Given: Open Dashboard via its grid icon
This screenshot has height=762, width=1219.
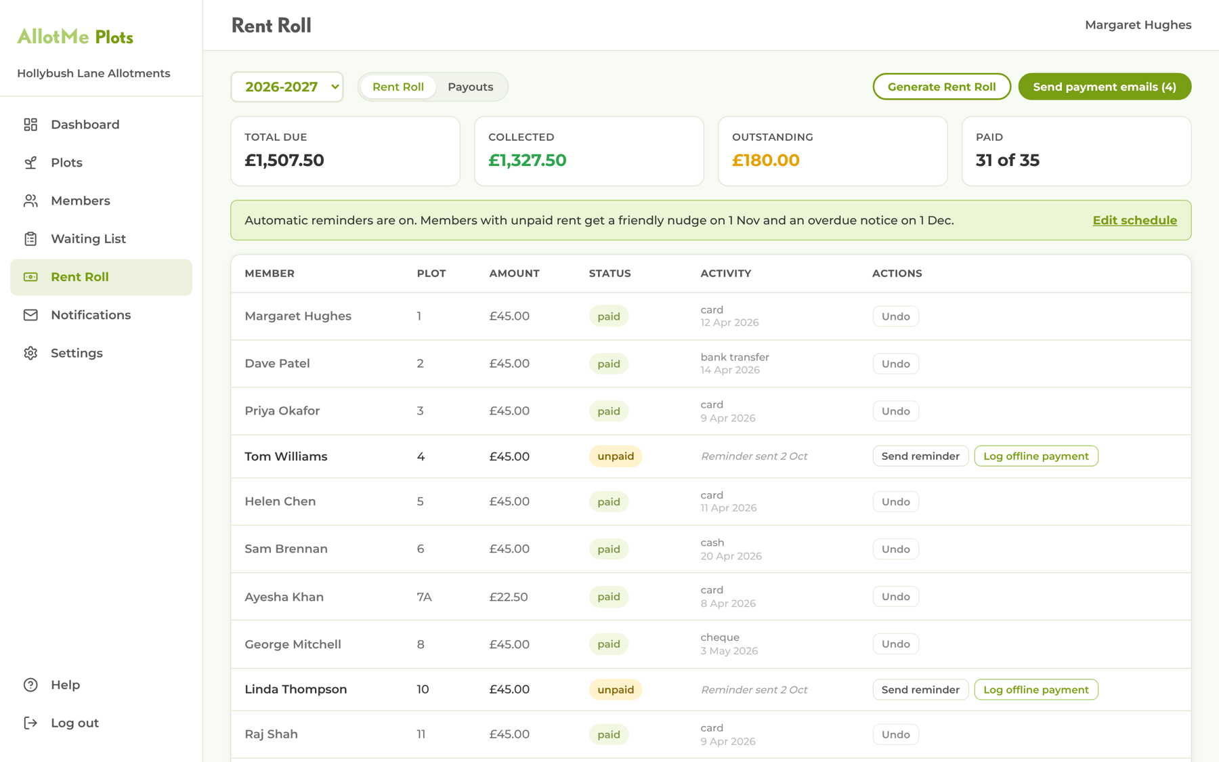Looking at the screenshot, I should coord(30,125).
